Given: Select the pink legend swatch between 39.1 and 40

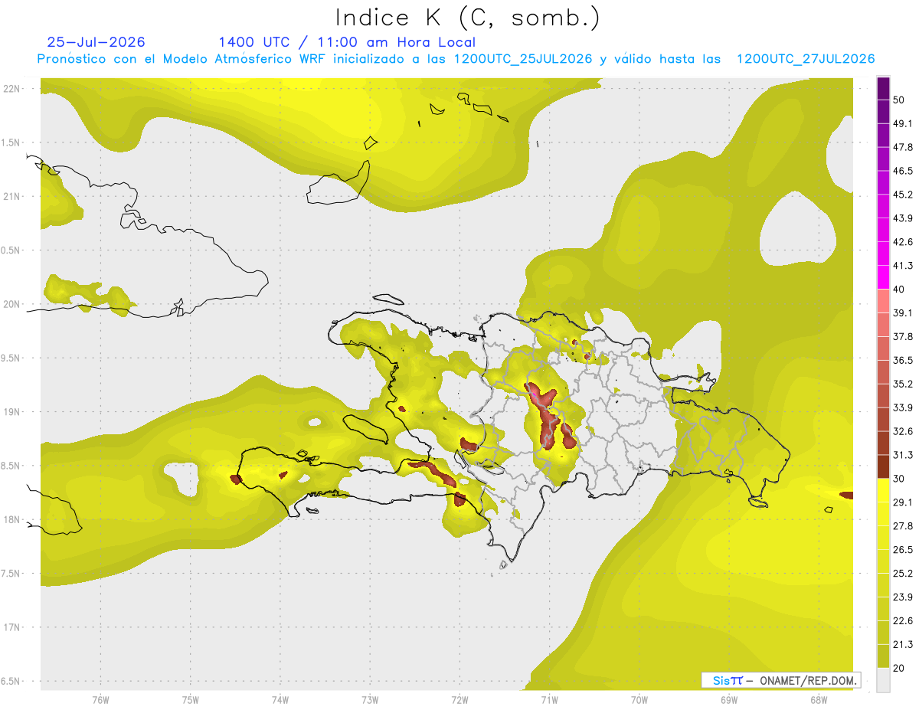Looking at the screenshot, I should tap(884, 301).
